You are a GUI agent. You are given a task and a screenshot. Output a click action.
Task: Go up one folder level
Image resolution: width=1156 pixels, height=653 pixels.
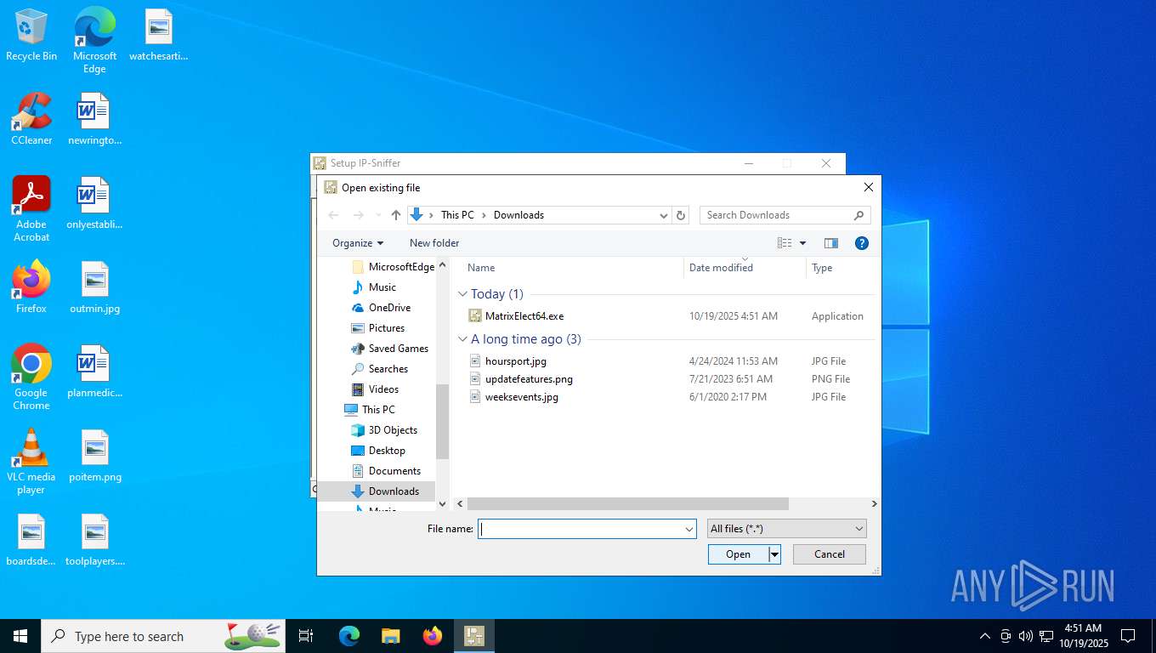pyautogui.click(x=396, y=215)
